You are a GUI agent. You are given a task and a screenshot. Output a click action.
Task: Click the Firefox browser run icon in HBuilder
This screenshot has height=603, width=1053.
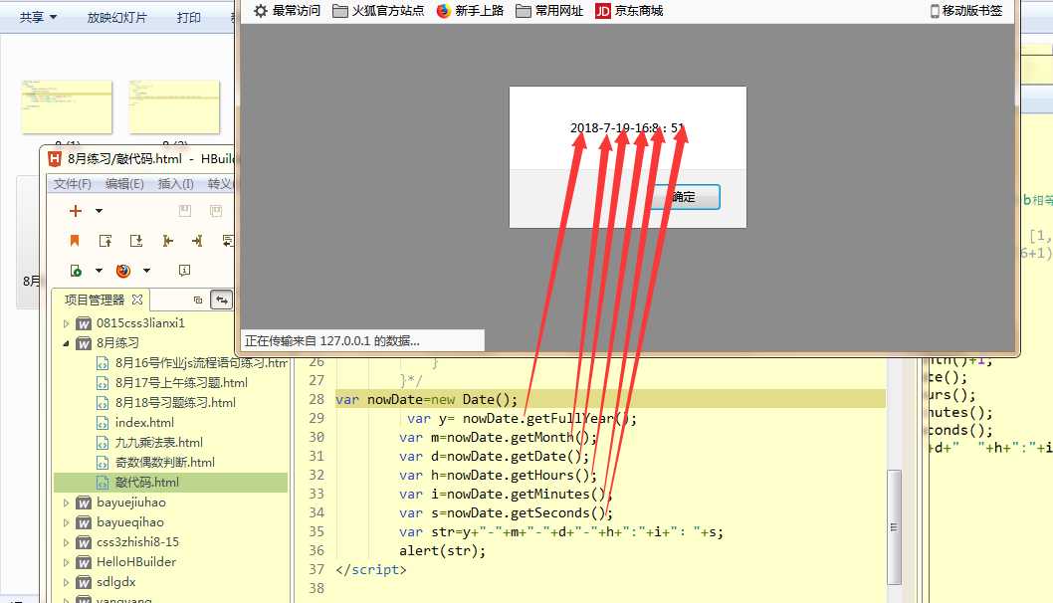coord(123,271)
